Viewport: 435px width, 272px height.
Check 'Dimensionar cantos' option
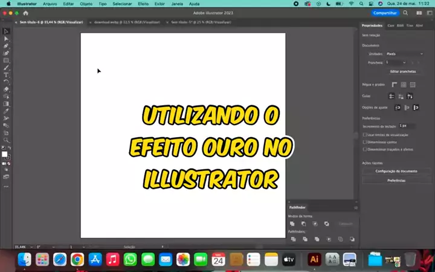click(365, 142)
